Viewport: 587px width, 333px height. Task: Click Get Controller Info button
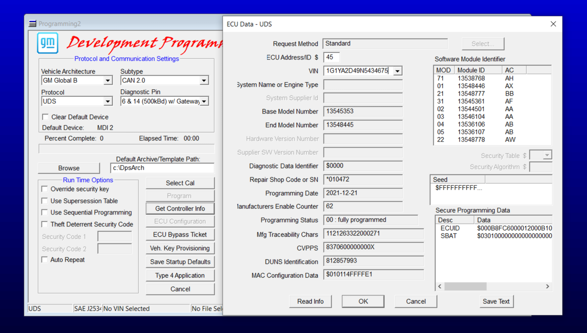(x=180, y=208)
